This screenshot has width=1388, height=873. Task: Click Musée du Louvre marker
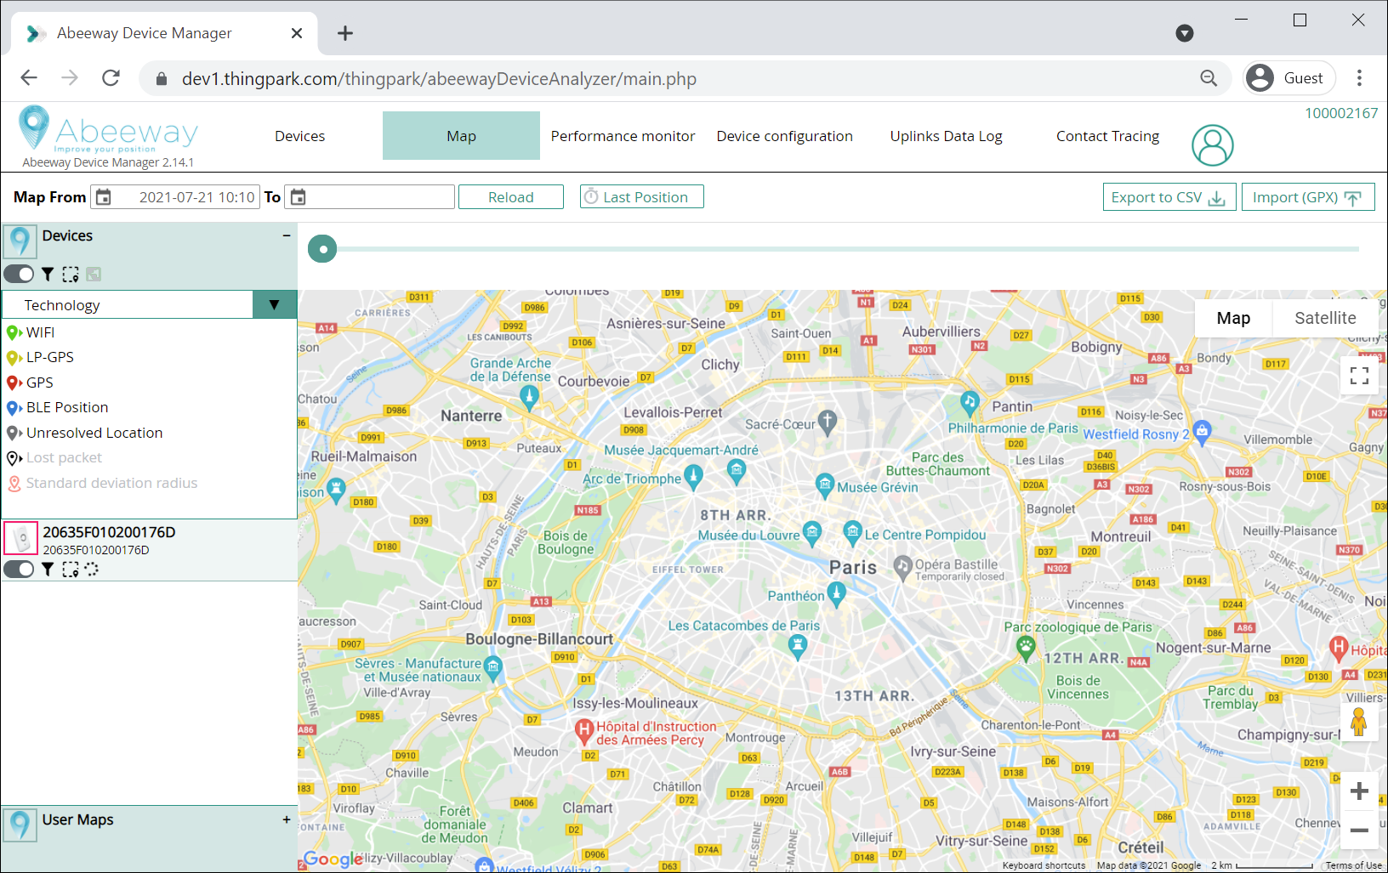click(x=811, y=534)
